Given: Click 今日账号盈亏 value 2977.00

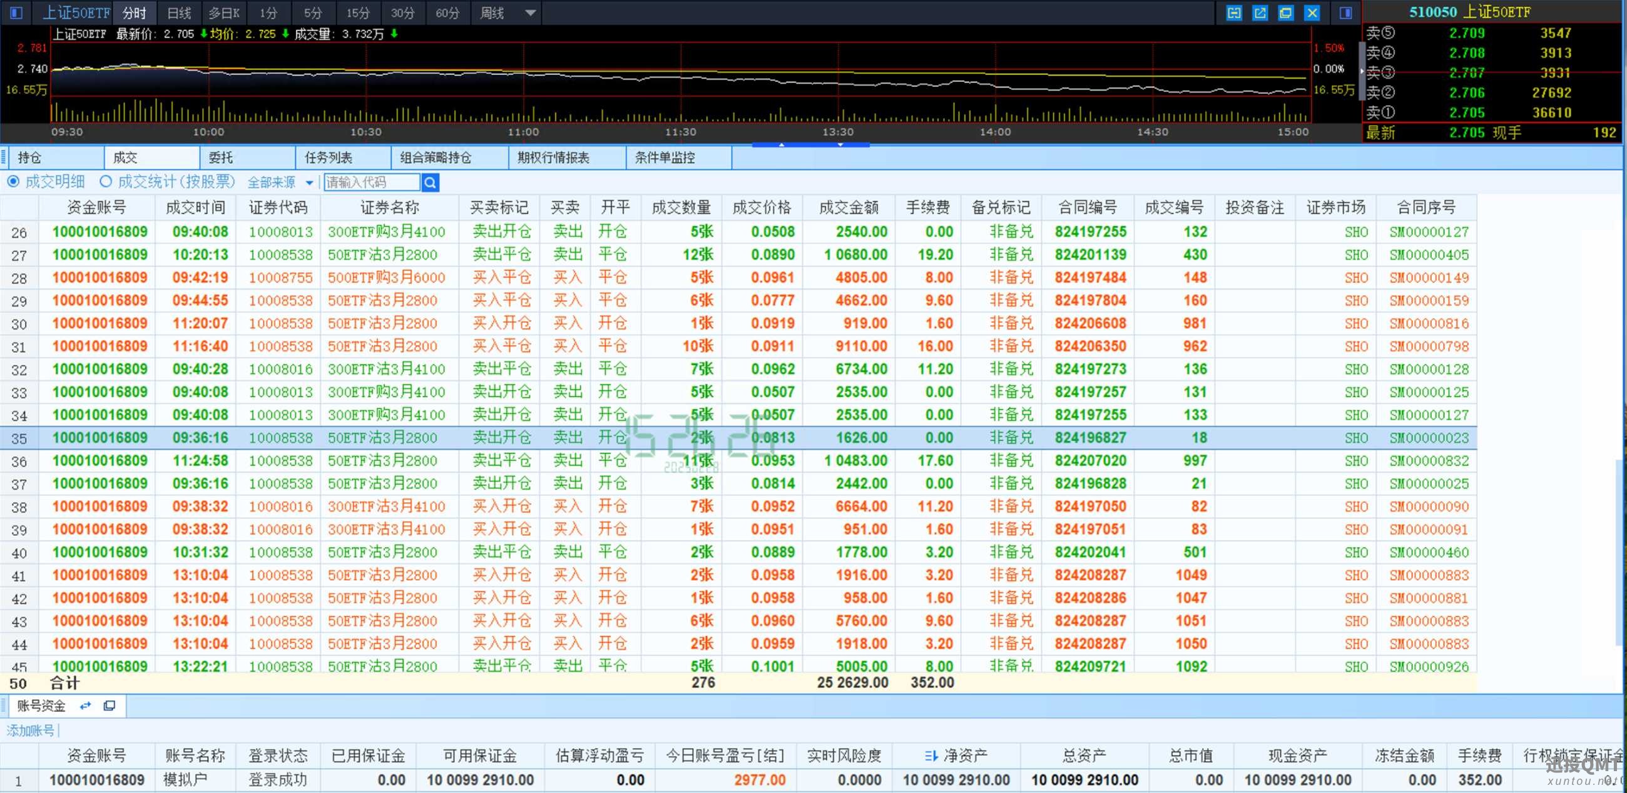Looking at the screenshot, I should [x=760, y=780].
